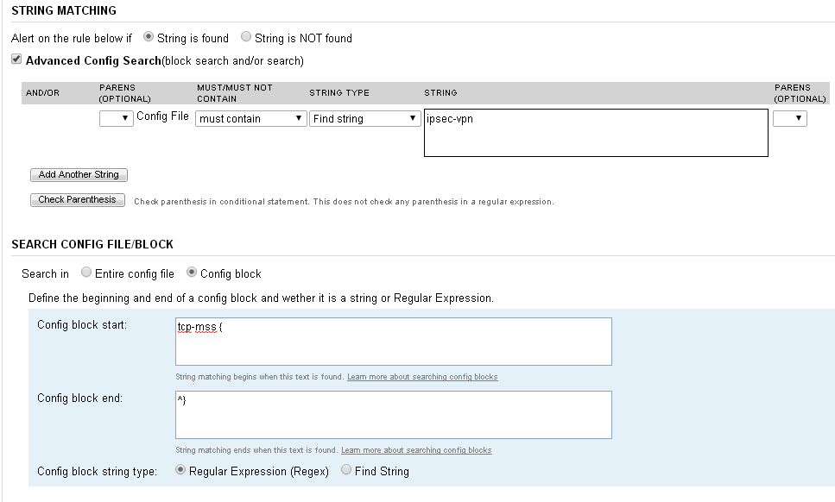The width and height of the screenshot is (835, 502).
Task: Select "String is NOT found" option
Action: point(246,37)
